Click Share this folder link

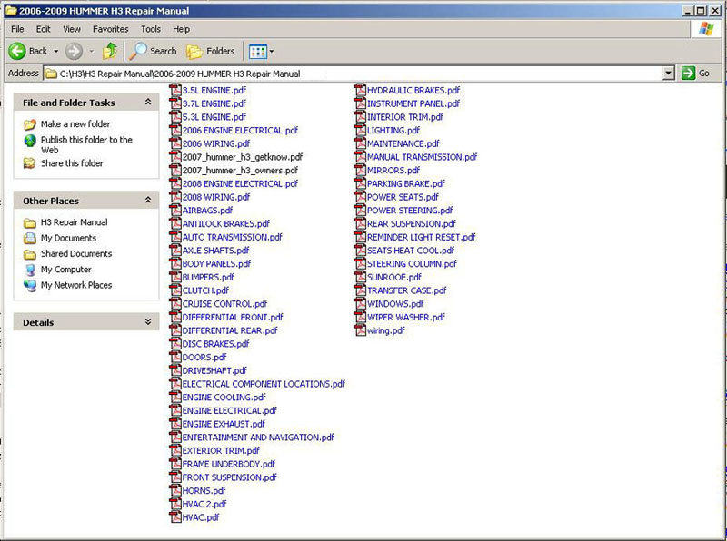tap(72, 163)
